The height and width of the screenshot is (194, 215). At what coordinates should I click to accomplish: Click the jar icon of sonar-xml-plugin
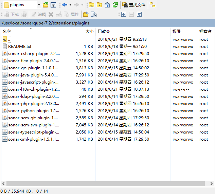click(x=5, y=139)
